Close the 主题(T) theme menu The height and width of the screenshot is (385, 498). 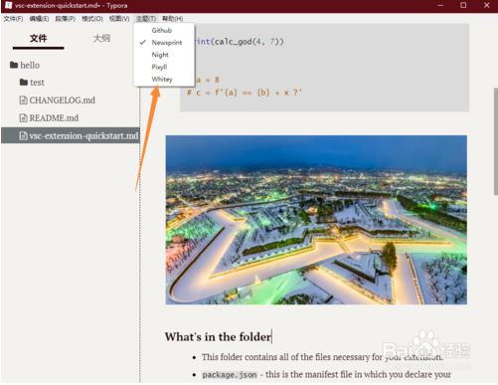coord(146,19)
